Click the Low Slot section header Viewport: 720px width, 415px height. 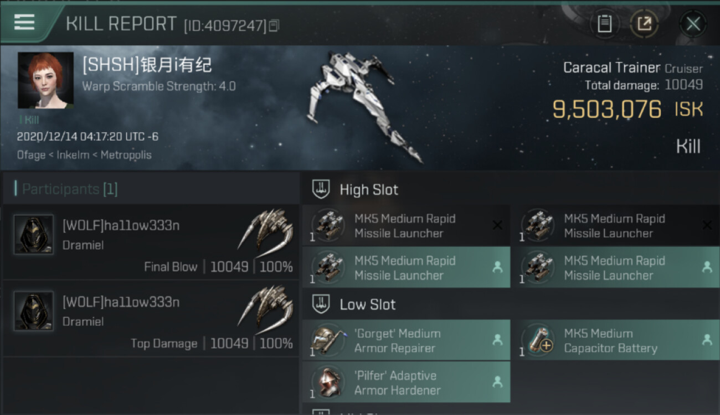[x=367, y=304]
